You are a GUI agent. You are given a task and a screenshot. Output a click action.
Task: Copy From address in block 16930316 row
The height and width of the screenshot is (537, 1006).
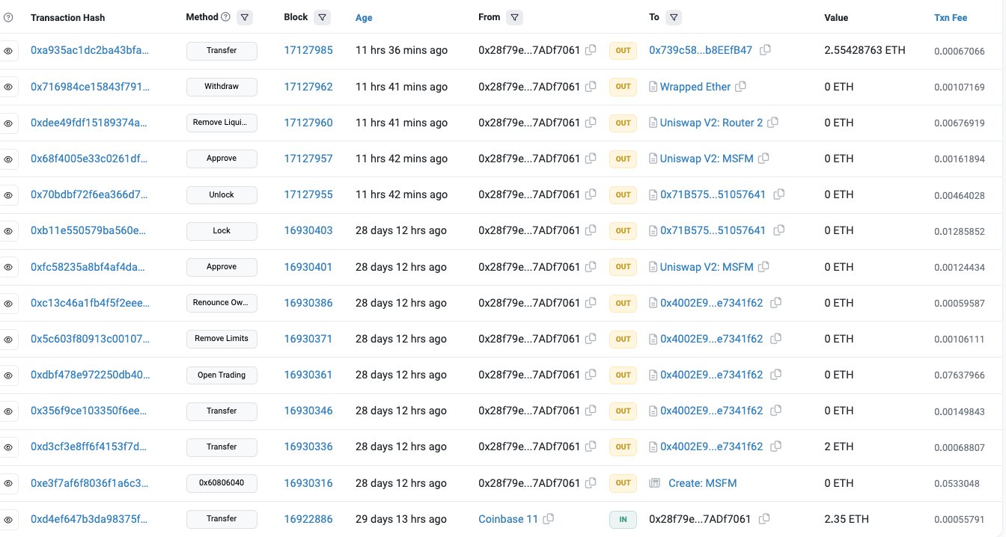pyautogui.click(x=591, y=483)
